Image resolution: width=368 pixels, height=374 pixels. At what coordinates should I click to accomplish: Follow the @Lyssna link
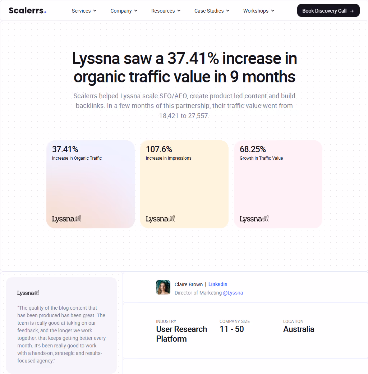(233, 293)
